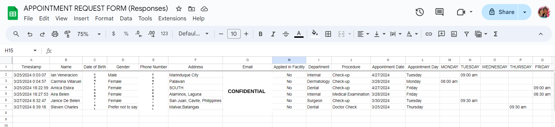Click the paint format roller icon

coord(67,34)
